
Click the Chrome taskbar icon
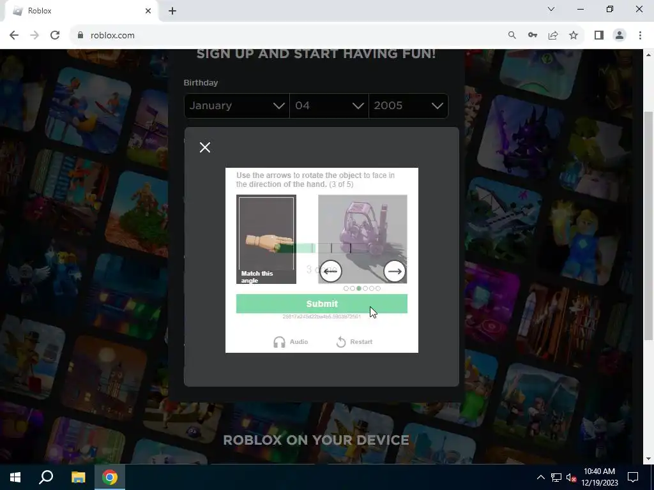(x=110, y=477)
